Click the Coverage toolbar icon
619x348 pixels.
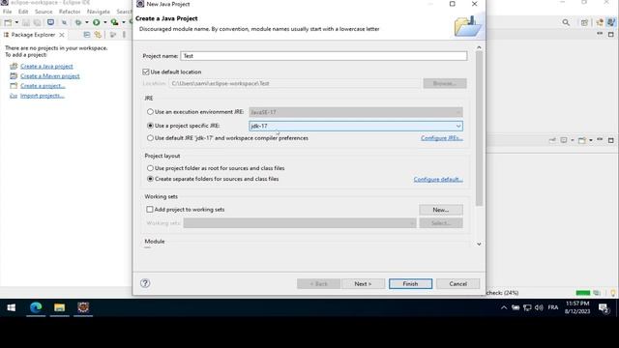tap(114, 22)
